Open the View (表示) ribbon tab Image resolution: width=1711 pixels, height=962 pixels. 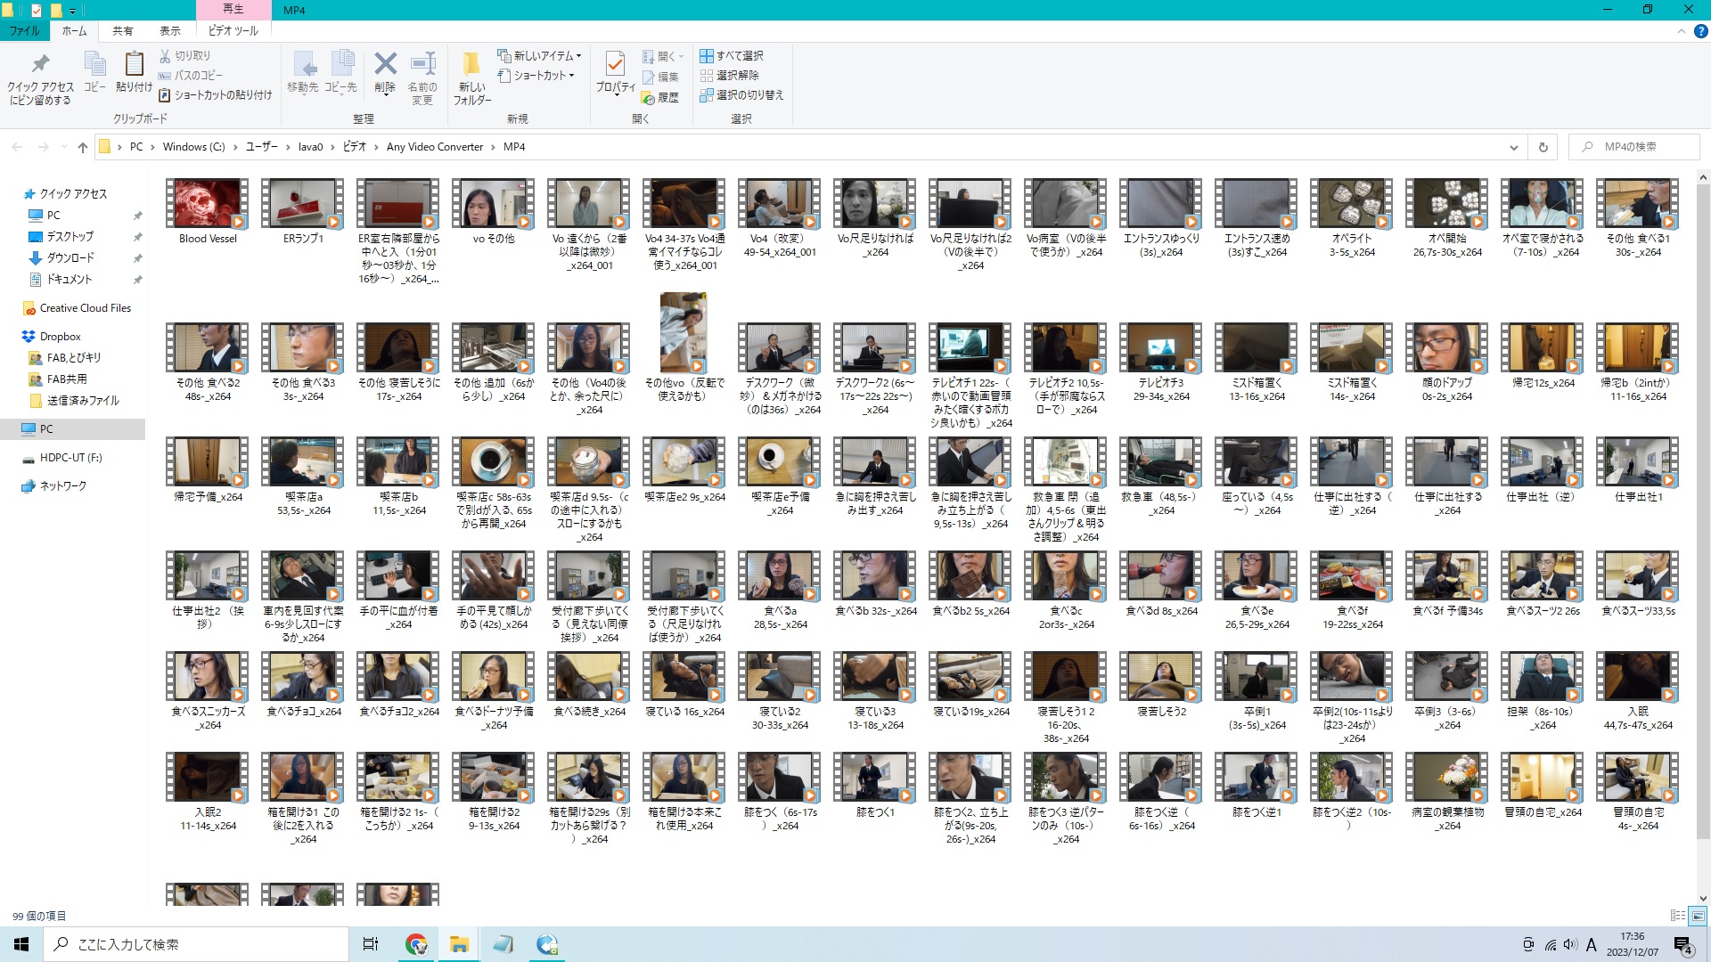169,31
